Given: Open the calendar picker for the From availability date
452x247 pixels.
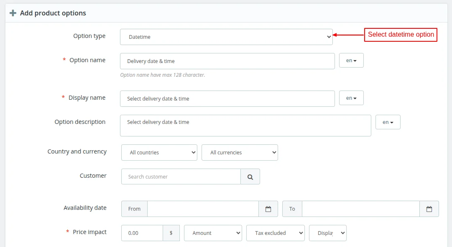Looking at the screenshot, I should [268, 209].
